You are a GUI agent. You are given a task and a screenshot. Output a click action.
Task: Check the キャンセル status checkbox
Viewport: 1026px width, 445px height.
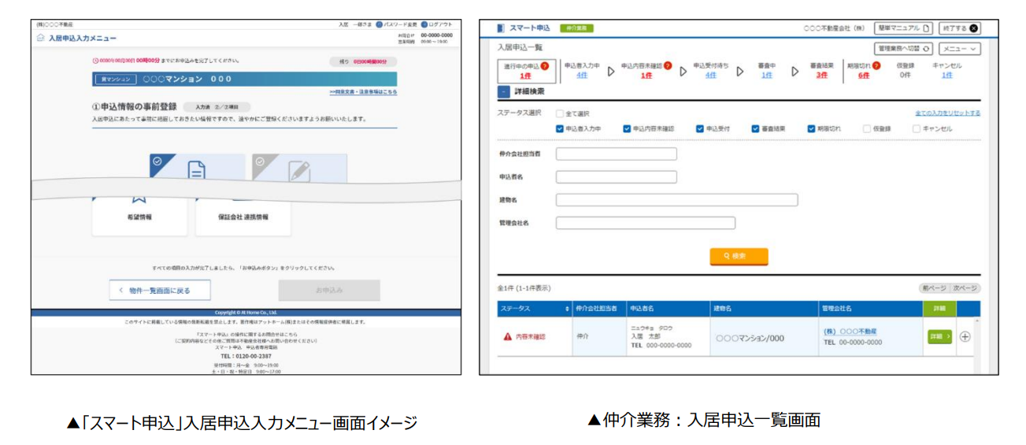[917, 128]
